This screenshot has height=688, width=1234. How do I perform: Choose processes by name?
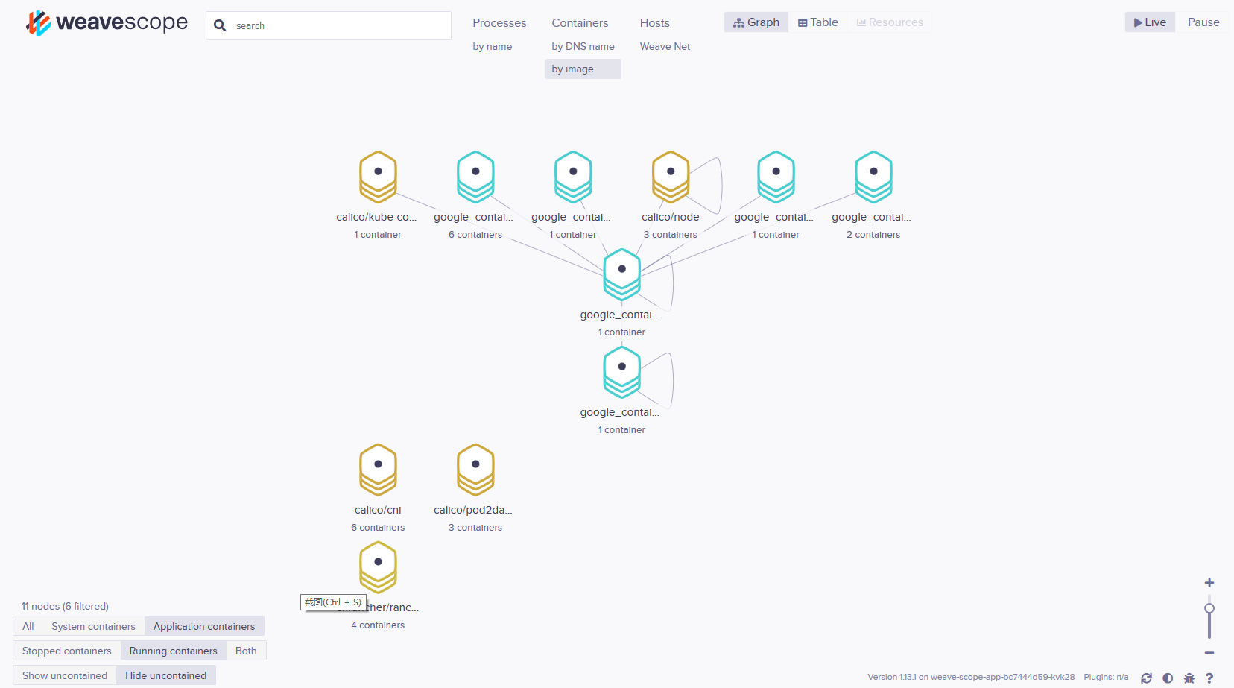tap(493, 46)
